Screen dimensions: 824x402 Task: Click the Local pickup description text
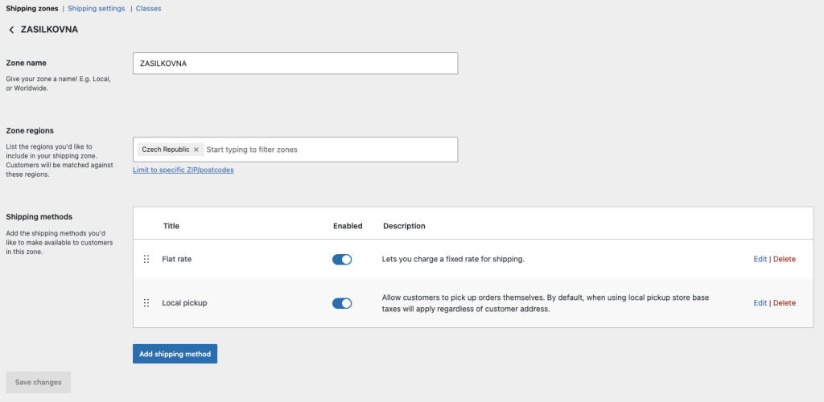(546, 303)
